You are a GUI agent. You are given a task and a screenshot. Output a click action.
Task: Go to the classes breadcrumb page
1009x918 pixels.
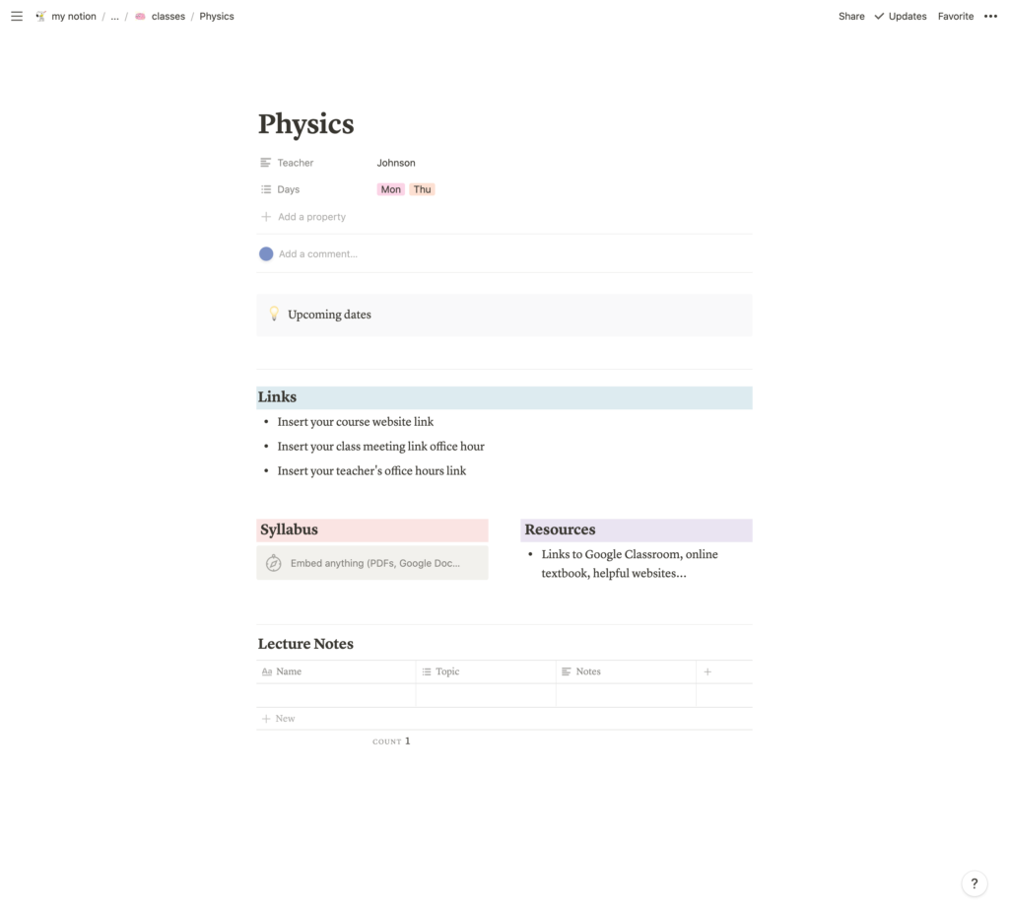pos(168,16)
